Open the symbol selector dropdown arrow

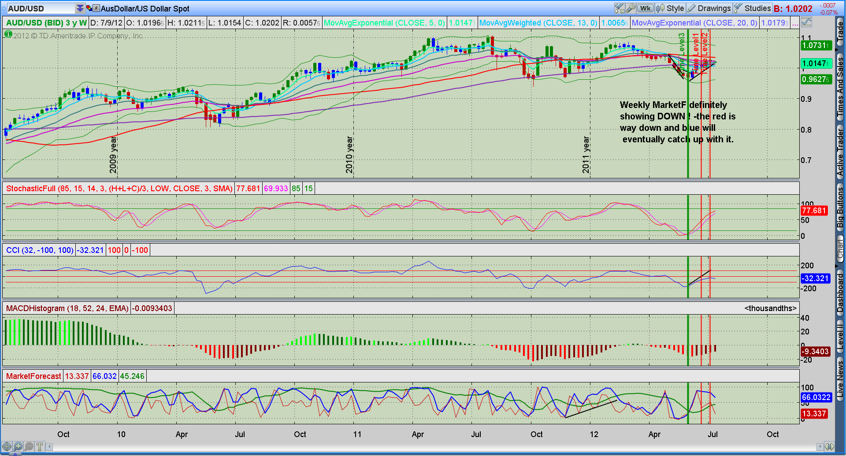coord(80,8)
